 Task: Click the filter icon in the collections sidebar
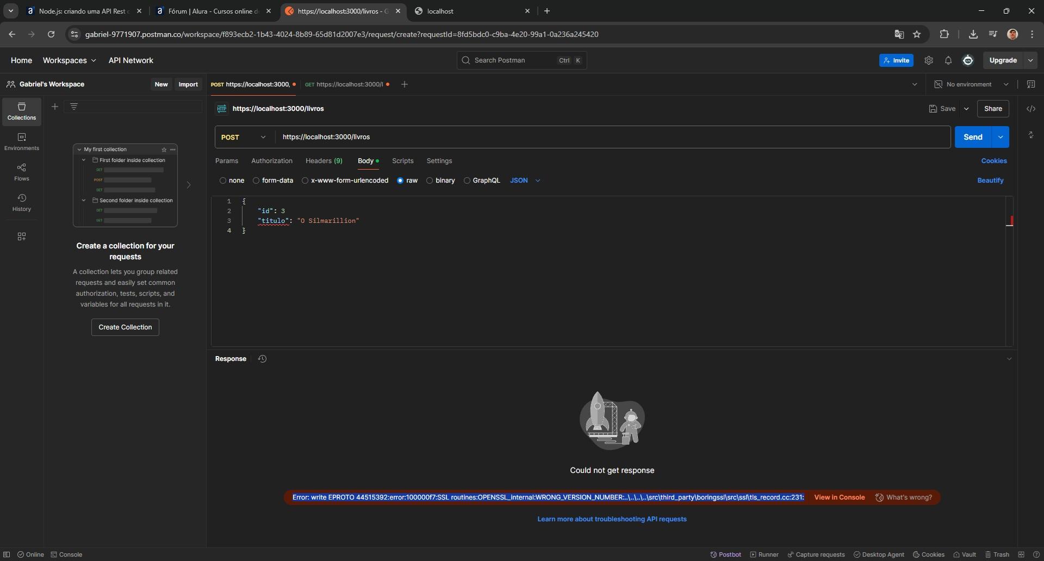pyautogui.click(x=74, y=107)
